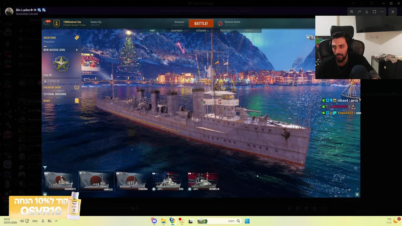Open the Santa City port selector
Image resolution: width=402 pixels, height=226 pixels.
tap(96, 23)
